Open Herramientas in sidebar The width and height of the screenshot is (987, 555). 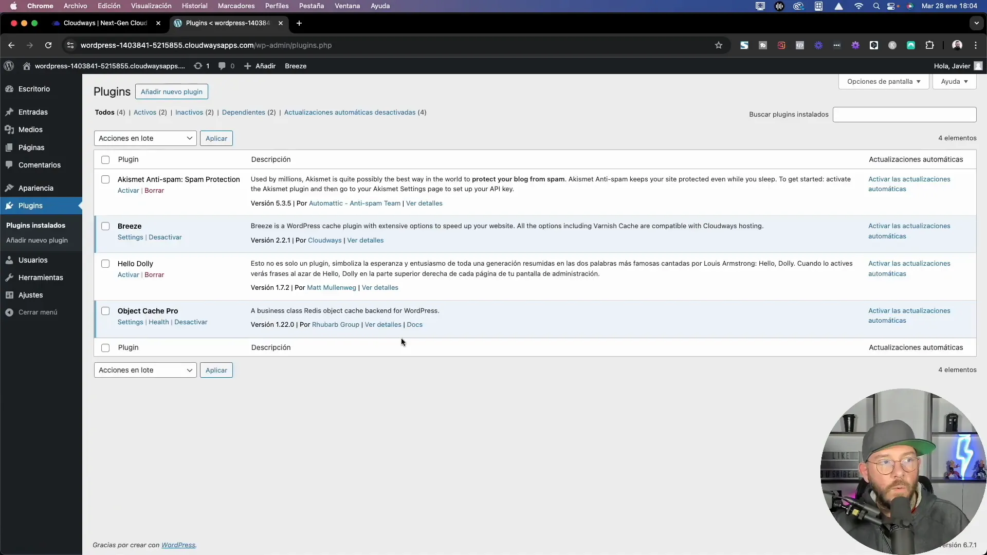pyautogui.click(x=41, y=277)
